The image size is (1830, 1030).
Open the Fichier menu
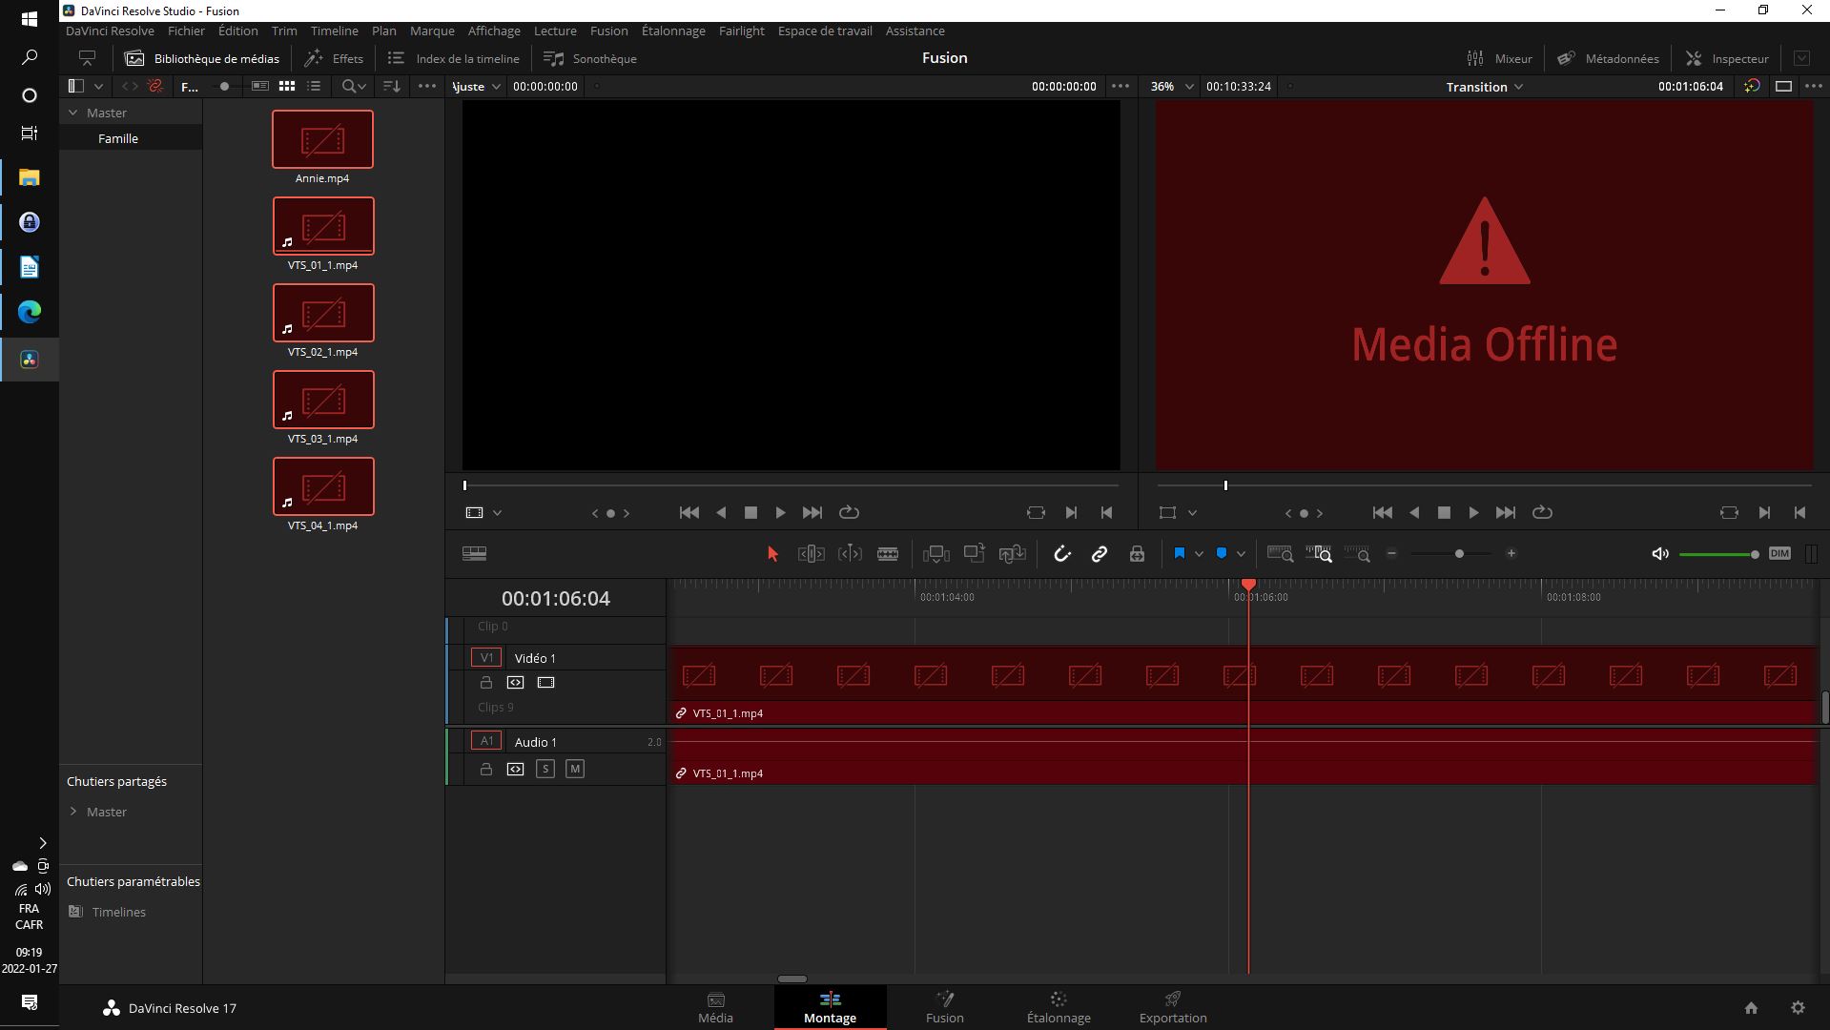[x=186, y=31]
